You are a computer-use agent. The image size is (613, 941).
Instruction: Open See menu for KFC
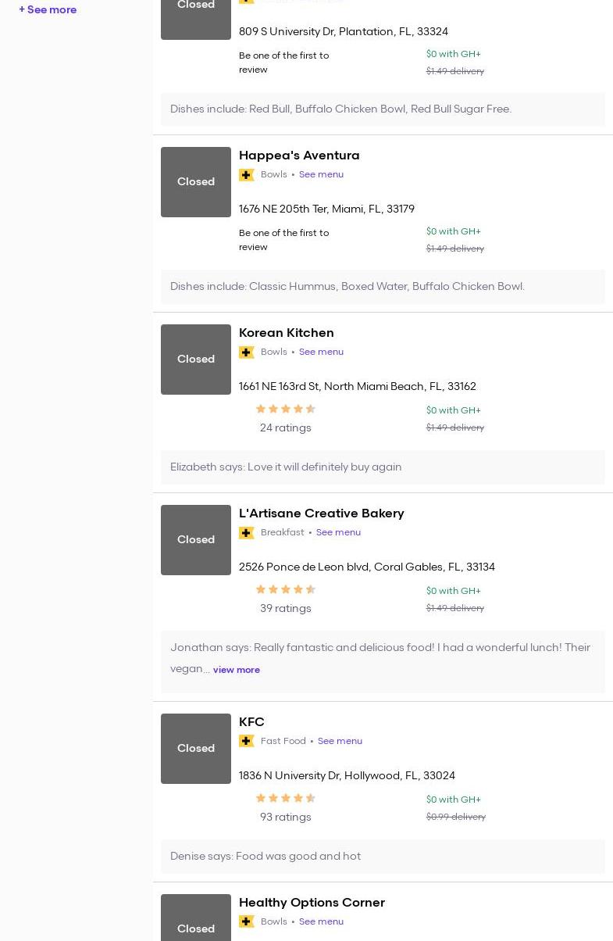(x=340, y=741)
